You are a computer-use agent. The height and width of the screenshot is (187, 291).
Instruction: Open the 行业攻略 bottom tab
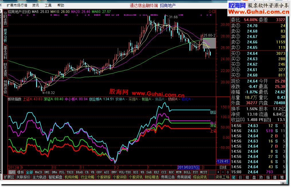point(88,177)
